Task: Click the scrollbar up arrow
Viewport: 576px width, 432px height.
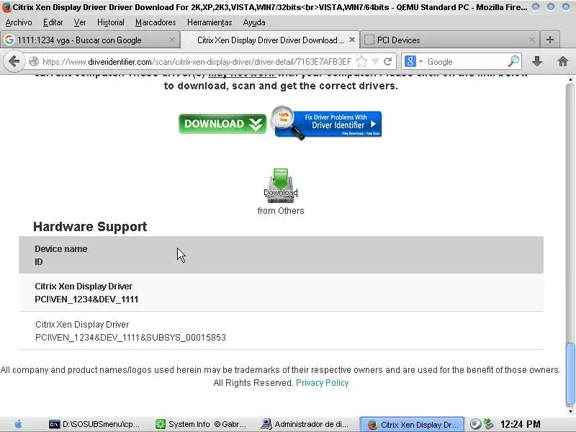Action: click(570, 79)
